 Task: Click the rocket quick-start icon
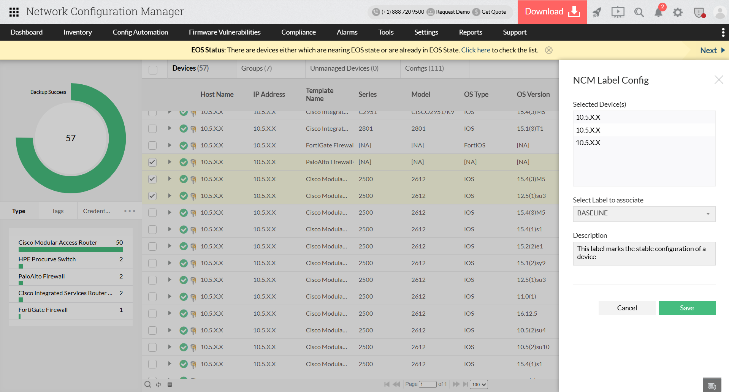tap(597, 13)
